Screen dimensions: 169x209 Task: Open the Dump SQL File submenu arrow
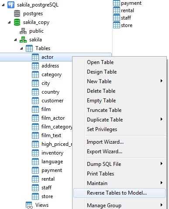pos(161,164)
